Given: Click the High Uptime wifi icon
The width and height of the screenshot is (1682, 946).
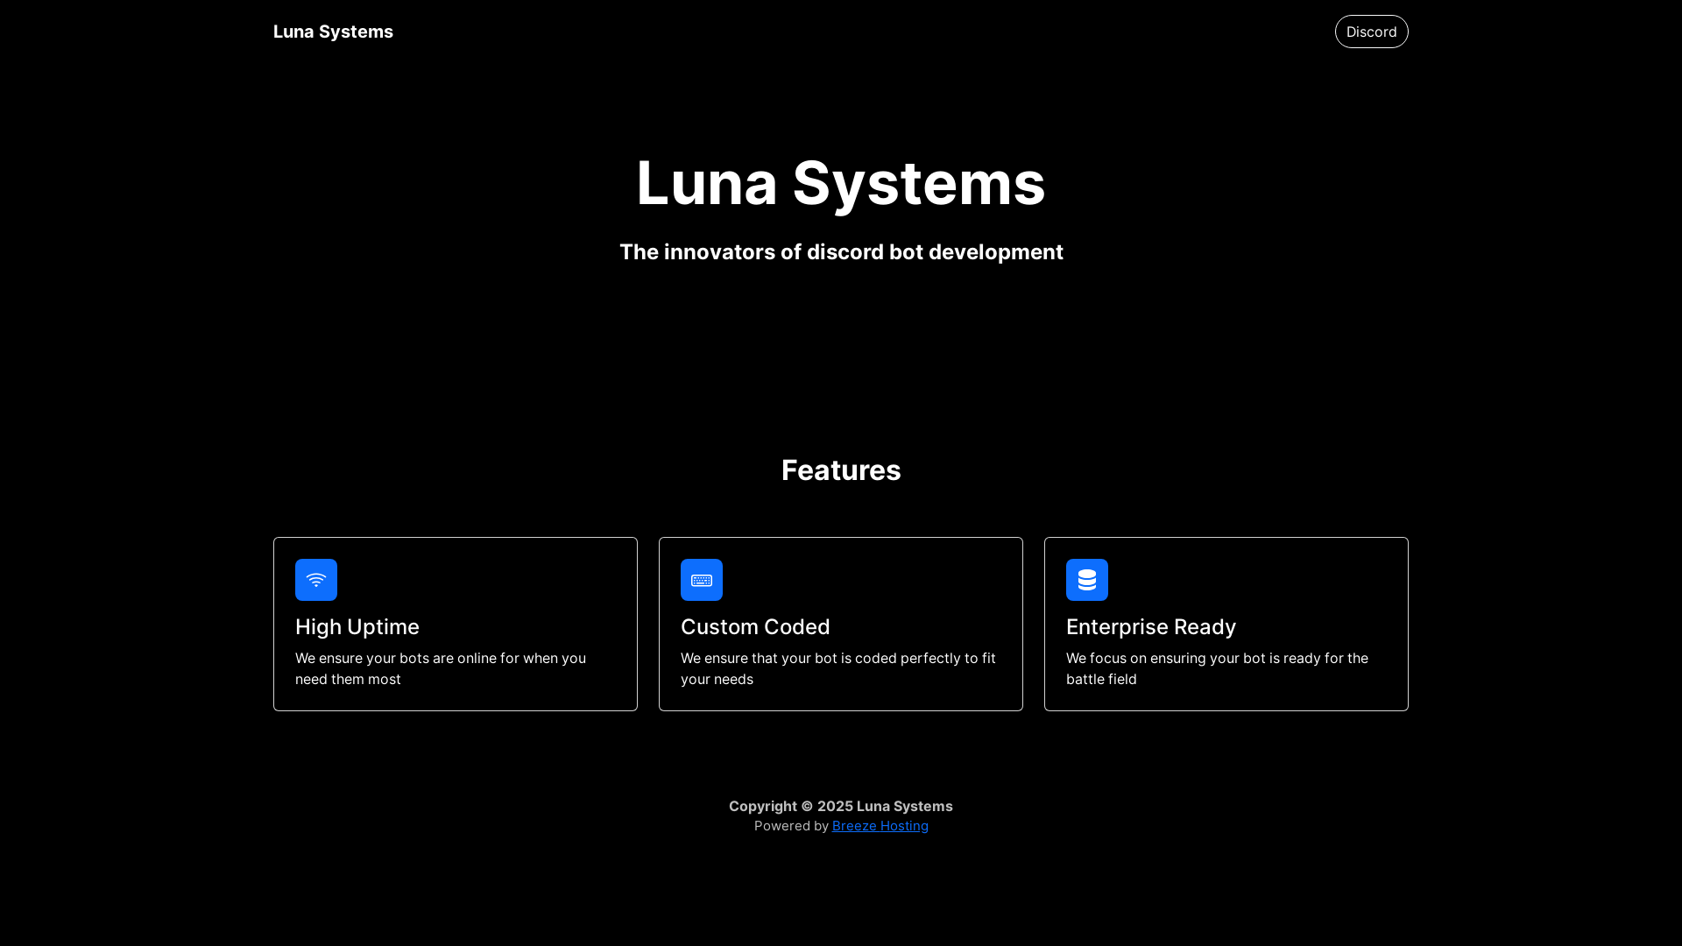Looking at the screenshot, I should [316, 580].
